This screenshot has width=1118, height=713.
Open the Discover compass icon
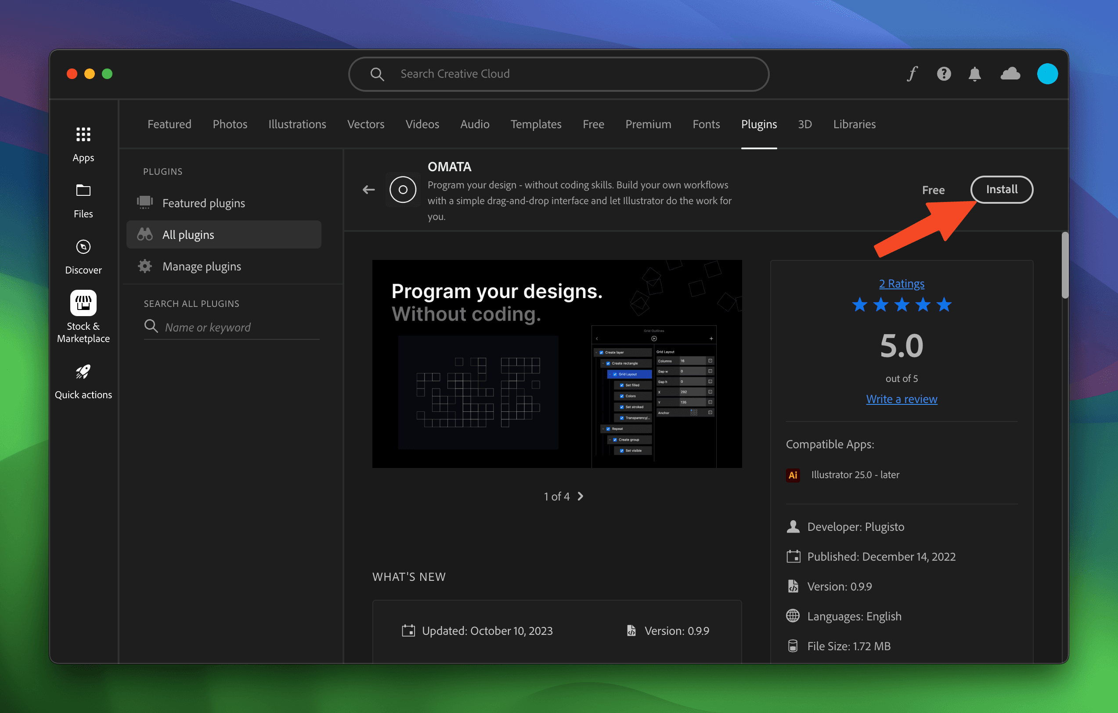click(x=83, y=247)
